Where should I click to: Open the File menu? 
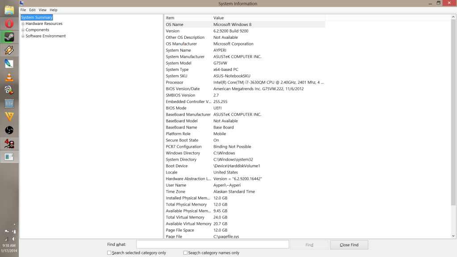(x=23, y=10)
